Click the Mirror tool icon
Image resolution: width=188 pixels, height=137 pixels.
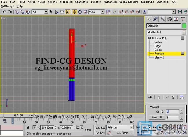tap(180, 12)
